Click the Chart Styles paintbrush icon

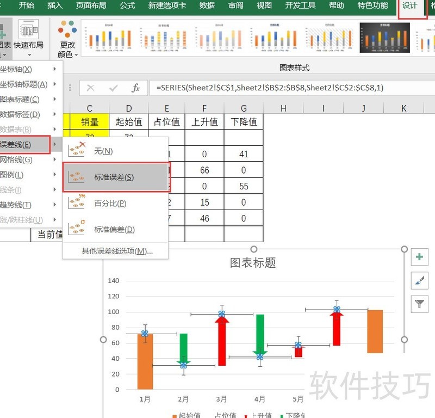[x=419, y=280]
